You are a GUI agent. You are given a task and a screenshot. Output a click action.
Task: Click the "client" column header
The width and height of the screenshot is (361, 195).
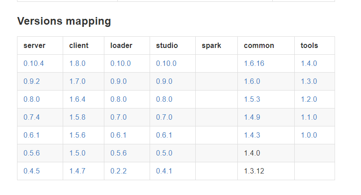pyautogui.click(x=79, y=46)
